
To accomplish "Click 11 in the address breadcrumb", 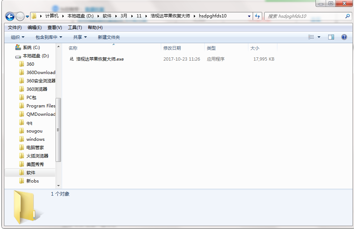I will [x=139, y=16].
